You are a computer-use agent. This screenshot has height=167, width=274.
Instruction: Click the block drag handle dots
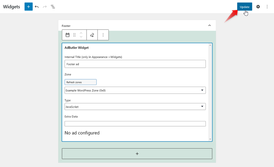pyautogui.click(x=75, y=35)
